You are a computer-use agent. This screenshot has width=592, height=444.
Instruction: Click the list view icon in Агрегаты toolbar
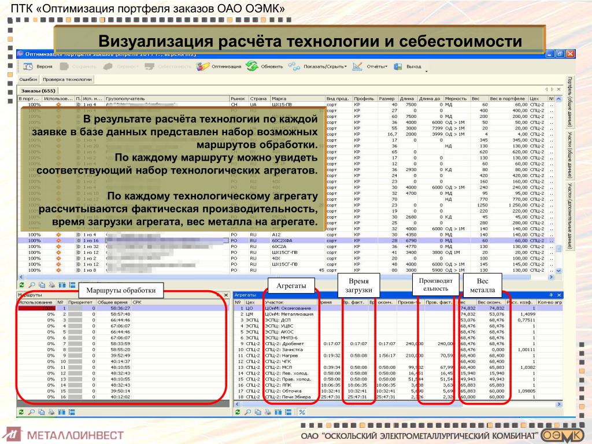click(x=288, y=412)
